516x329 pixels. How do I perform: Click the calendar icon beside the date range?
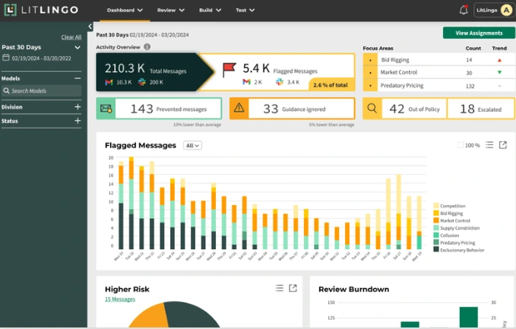[5, 58]
